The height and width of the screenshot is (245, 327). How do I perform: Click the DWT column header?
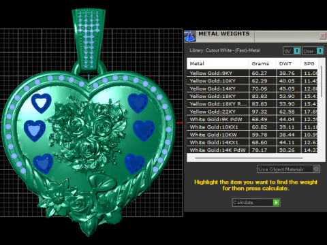coord(288,64)
